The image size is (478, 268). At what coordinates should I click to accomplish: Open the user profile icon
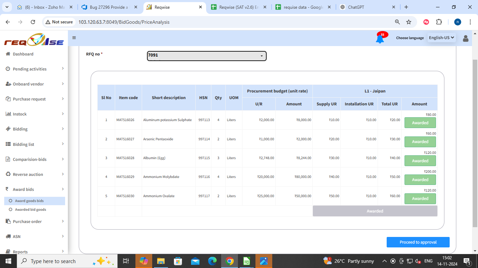coord(466,38)
